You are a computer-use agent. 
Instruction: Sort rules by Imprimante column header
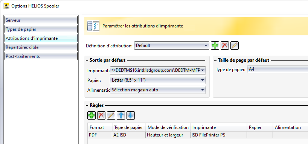[x=218, y=127]
